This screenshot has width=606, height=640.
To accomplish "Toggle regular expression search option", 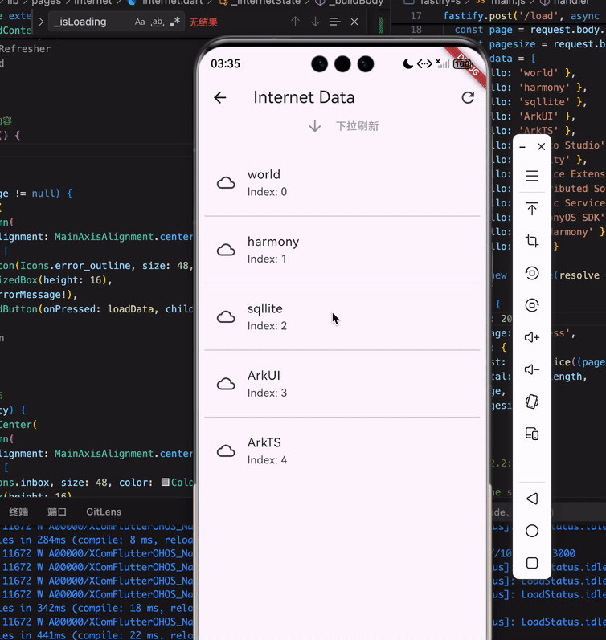I will click(x=175, y=22).
